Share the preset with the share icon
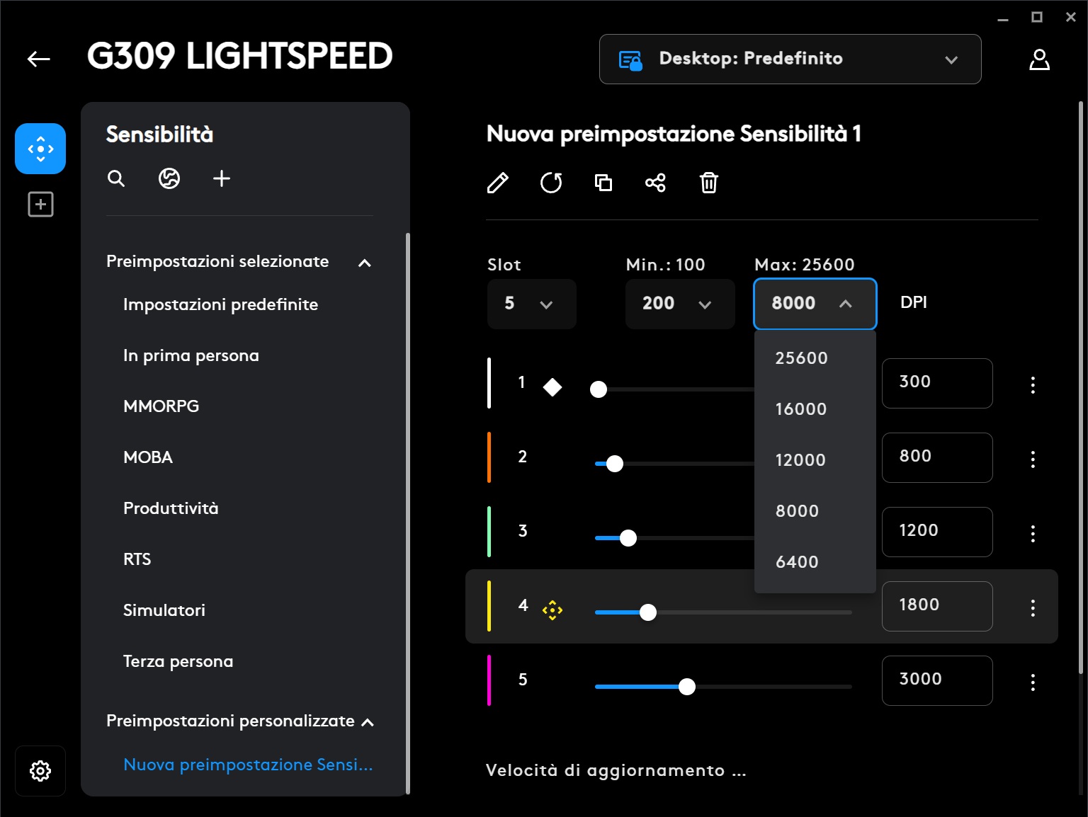The width and height of the screenshot is (1088, 817). pos(655,183)
